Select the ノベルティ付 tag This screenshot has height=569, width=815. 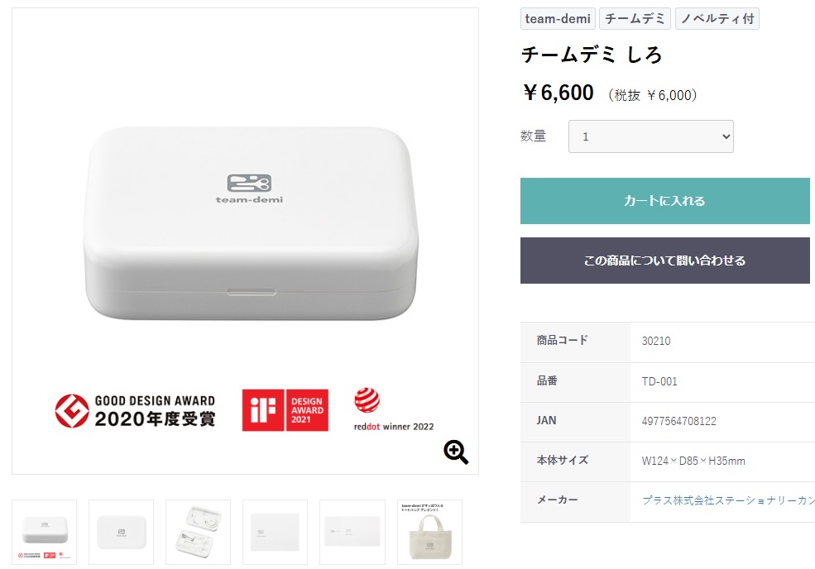point(717,18)
